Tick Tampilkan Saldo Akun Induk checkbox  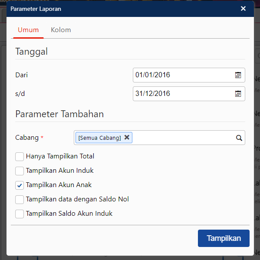coord(20,214)
